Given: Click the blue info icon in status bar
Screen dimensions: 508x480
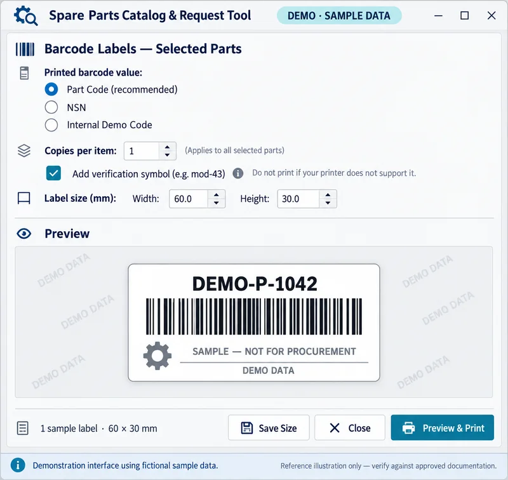Looking at the screenshot, I should coord(18,465).
